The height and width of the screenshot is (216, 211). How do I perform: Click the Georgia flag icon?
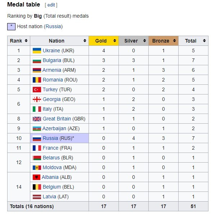click(37, 99)
